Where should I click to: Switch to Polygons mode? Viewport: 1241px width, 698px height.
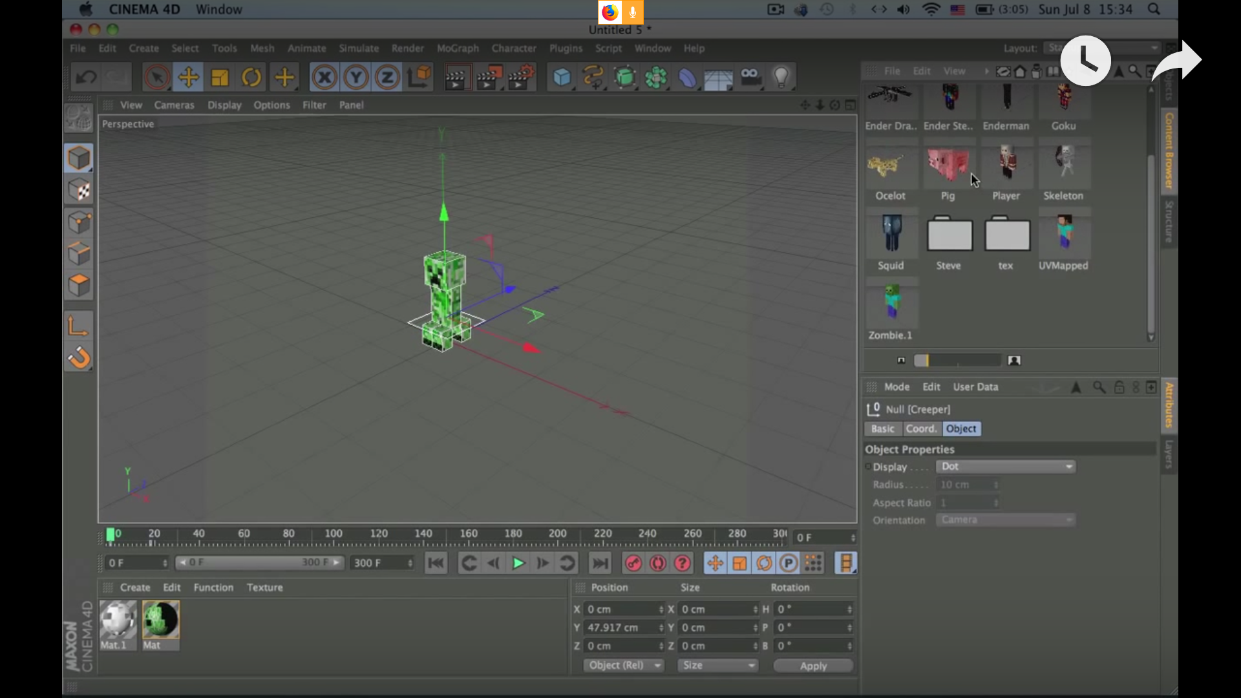pos(79,286)
